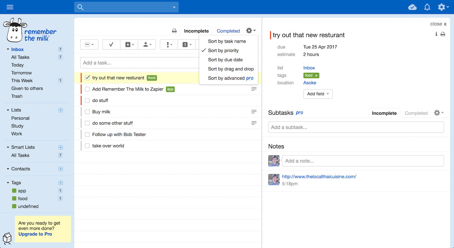The width and height of the screenshot is (454, 248).
Task: Open the postpone calendar-plus dropdown
Action: [129, 45]
